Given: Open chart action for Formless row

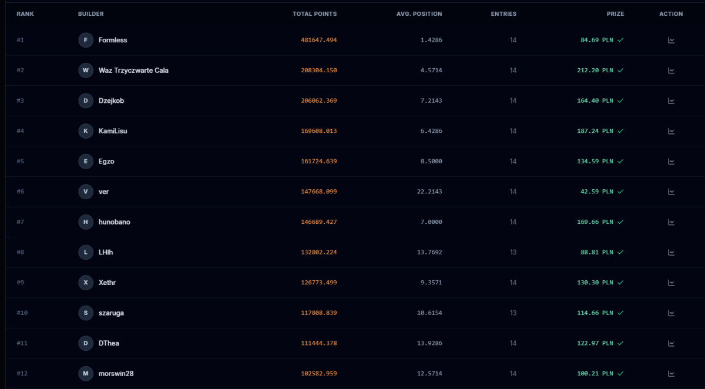Looking at the screenshot, I should [671, 40].
